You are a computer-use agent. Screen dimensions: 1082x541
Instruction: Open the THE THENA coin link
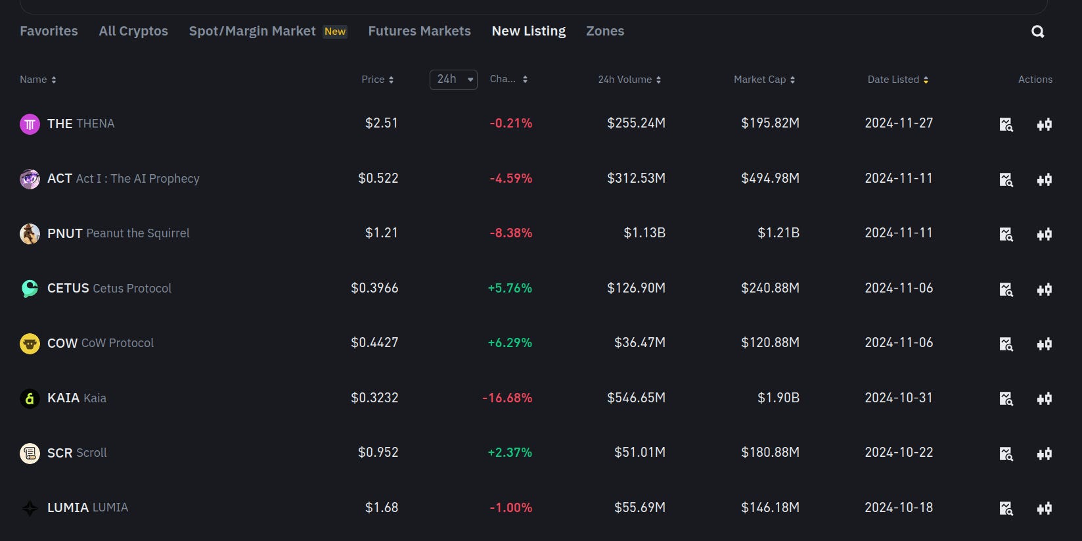point(81,124)
